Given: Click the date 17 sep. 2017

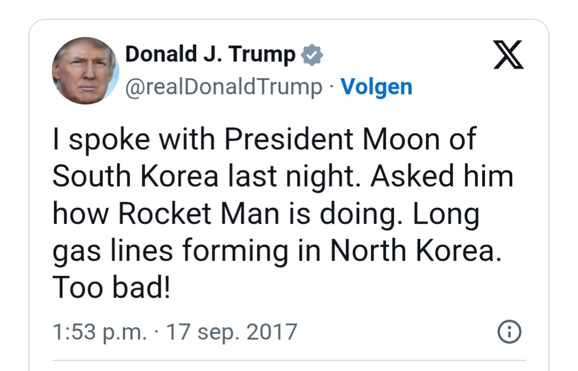Looking at the screenshot, I should coord(232,332).
